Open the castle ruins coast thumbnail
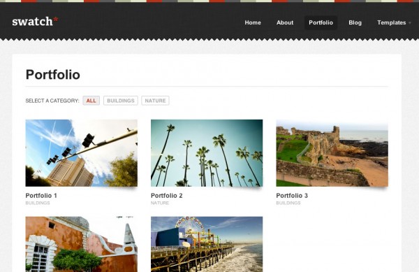 tap(332, 153)
